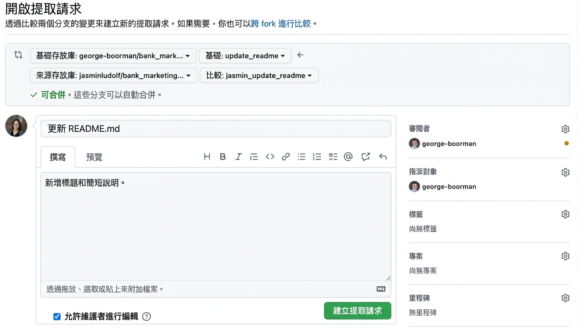Apply bold with the B icon
Screen dimensions: 578x330
(x=223, y=157)
